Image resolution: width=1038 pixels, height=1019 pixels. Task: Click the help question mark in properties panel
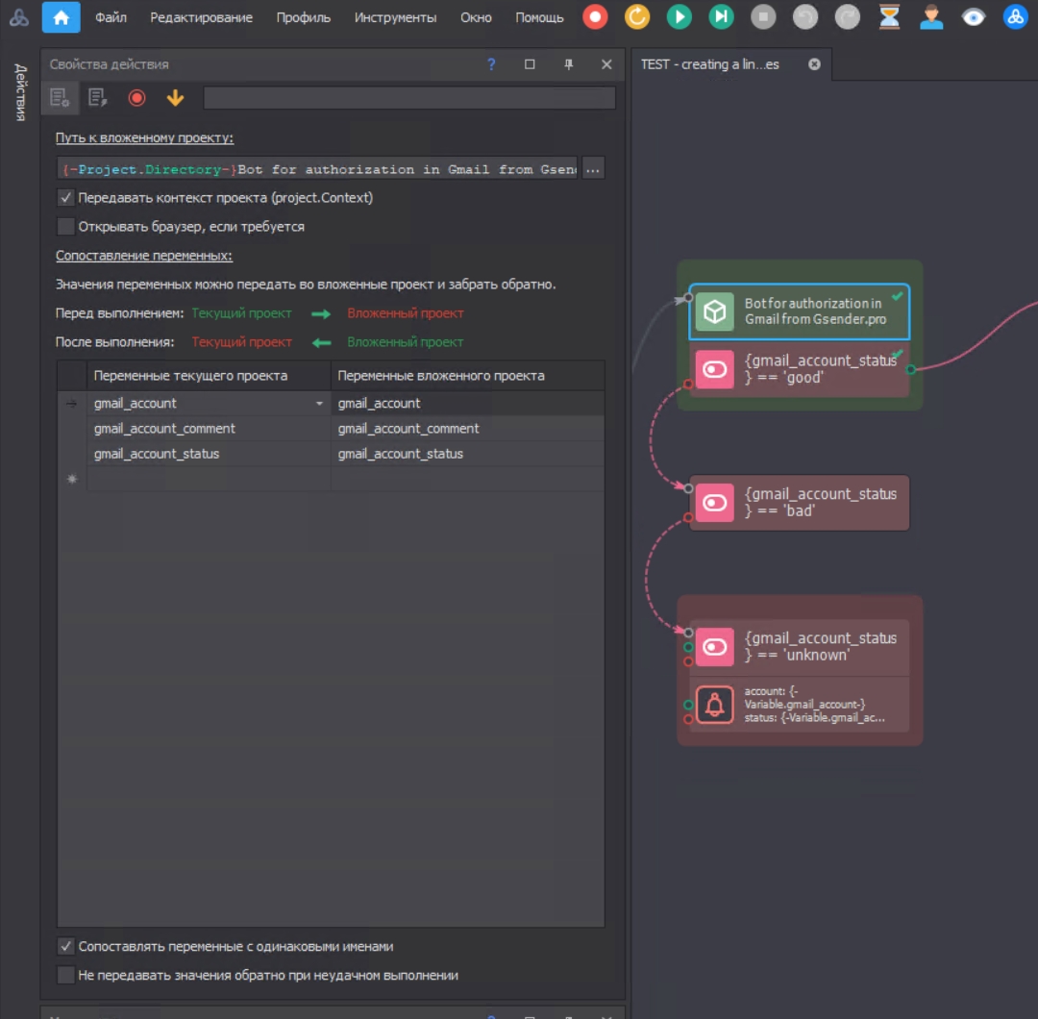[x=491, y=64]
